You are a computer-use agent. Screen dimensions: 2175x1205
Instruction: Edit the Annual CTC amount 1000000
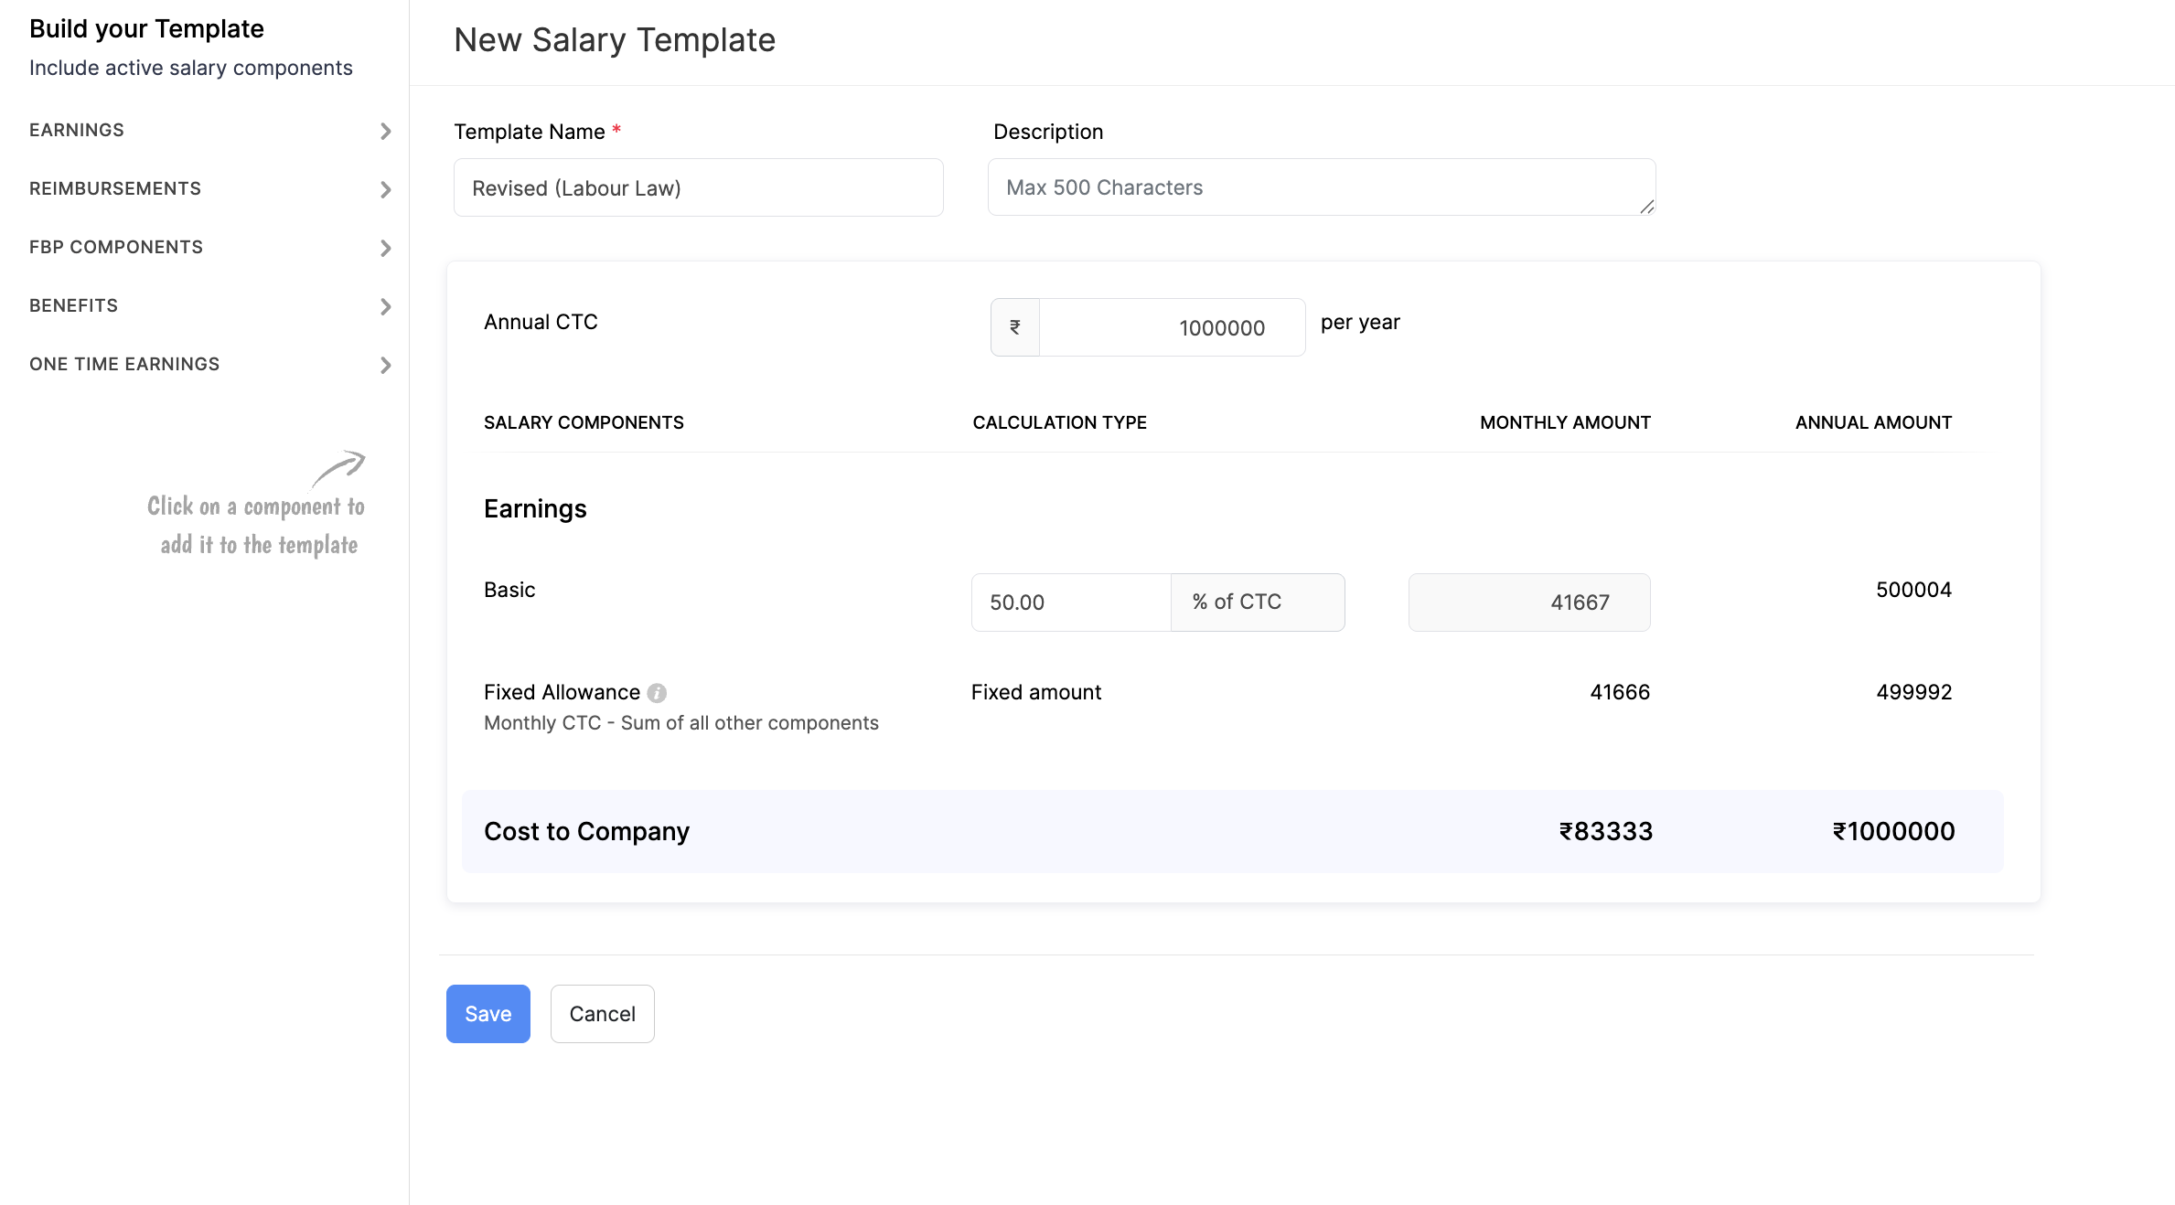[1173, 326]
